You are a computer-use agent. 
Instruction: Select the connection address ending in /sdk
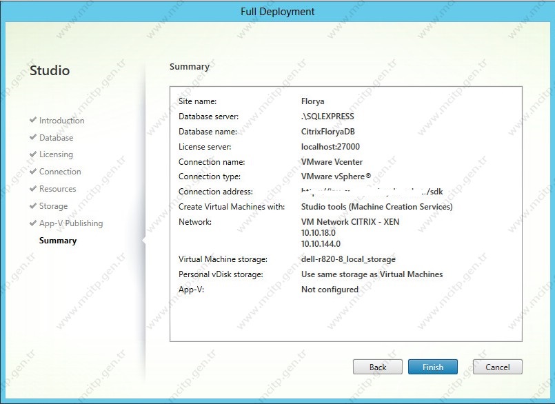pos(372,192)
